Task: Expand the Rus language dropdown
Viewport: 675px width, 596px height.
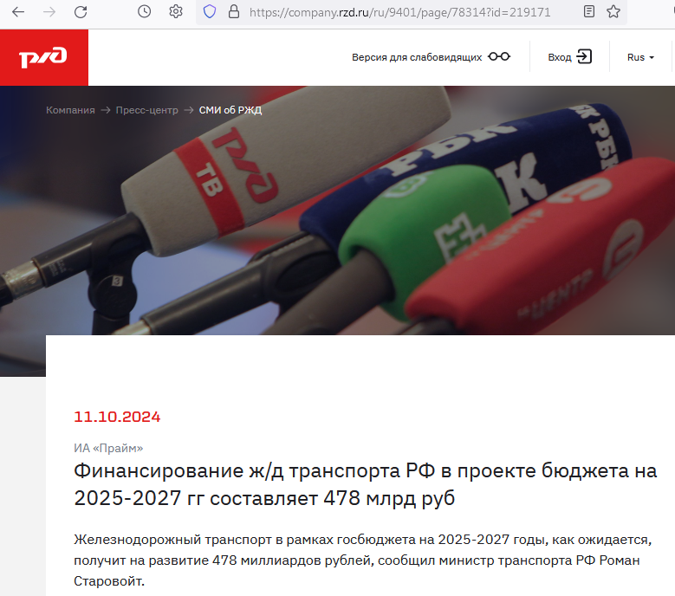Action: pyautogui.click(x=640, y=57)
